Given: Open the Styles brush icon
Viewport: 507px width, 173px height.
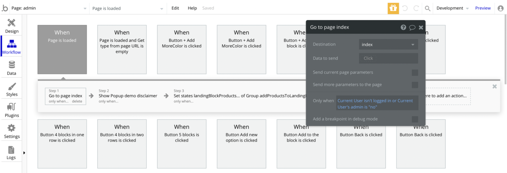Looking at the screenshot, I should (x=12, y=86).
